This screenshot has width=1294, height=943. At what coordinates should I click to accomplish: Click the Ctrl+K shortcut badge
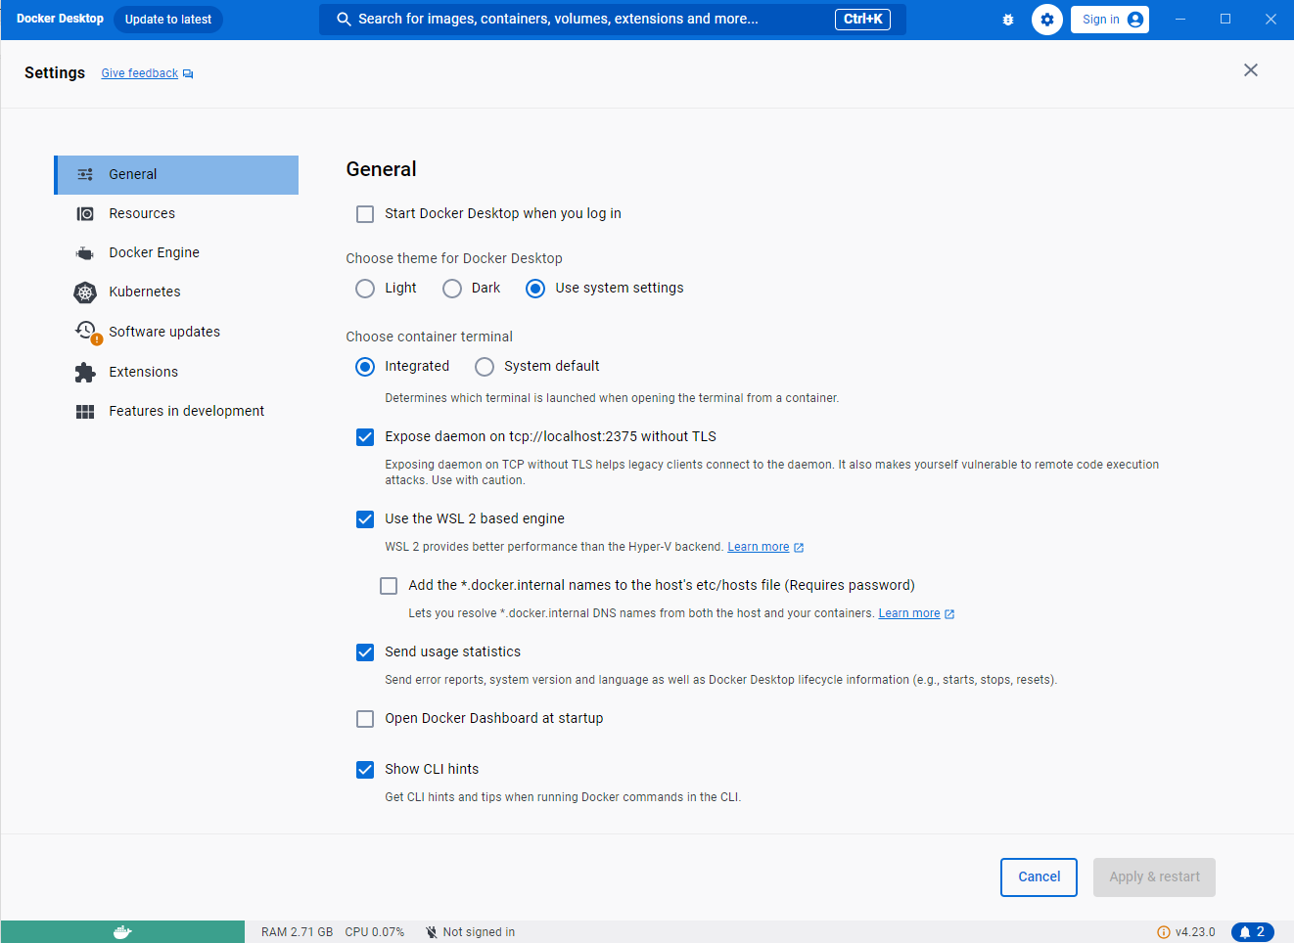click(862, 20)
